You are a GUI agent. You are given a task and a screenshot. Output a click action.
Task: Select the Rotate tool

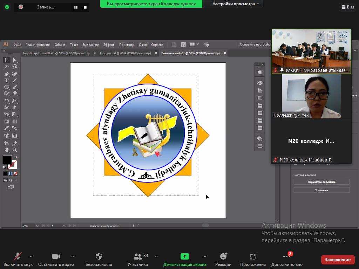coord(6,101)
